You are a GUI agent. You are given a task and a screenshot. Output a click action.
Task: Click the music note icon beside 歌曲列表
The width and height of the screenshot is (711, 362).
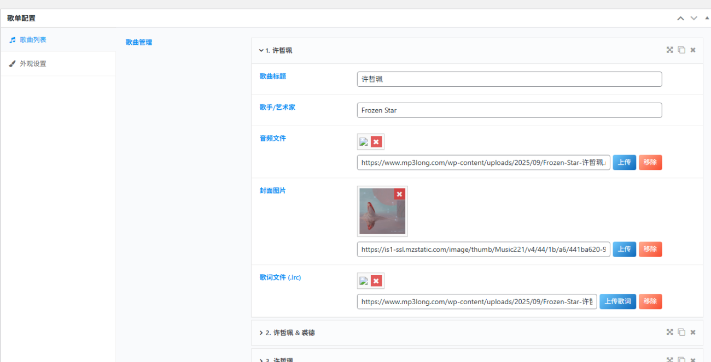(12, 39)
